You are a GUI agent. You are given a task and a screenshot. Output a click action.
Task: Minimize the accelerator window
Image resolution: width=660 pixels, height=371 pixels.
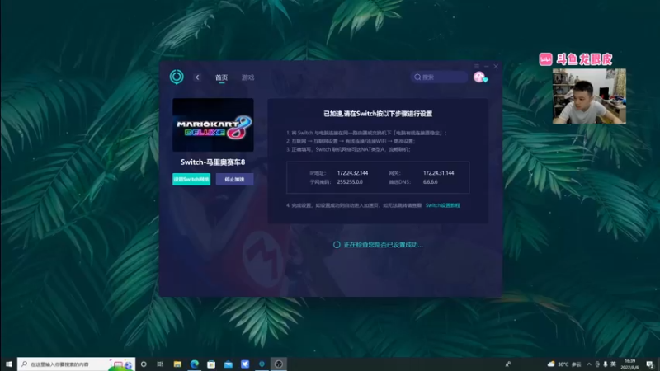486,67
